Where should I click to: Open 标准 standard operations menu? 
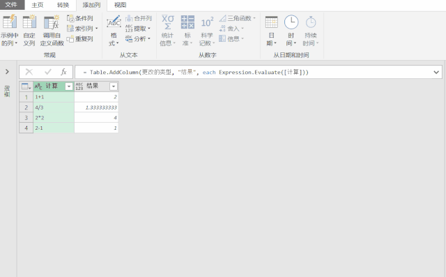click(x=187, y=31)
